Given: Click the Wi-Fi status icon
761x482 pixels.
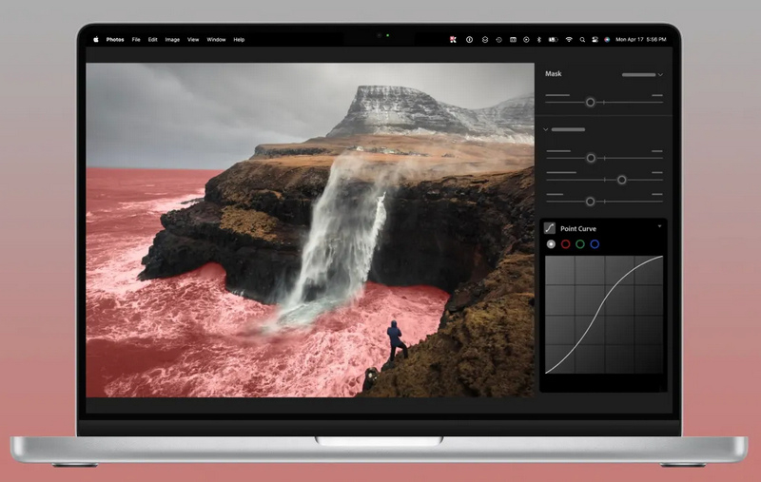Looking at the screenshot, I should [568, 39].
